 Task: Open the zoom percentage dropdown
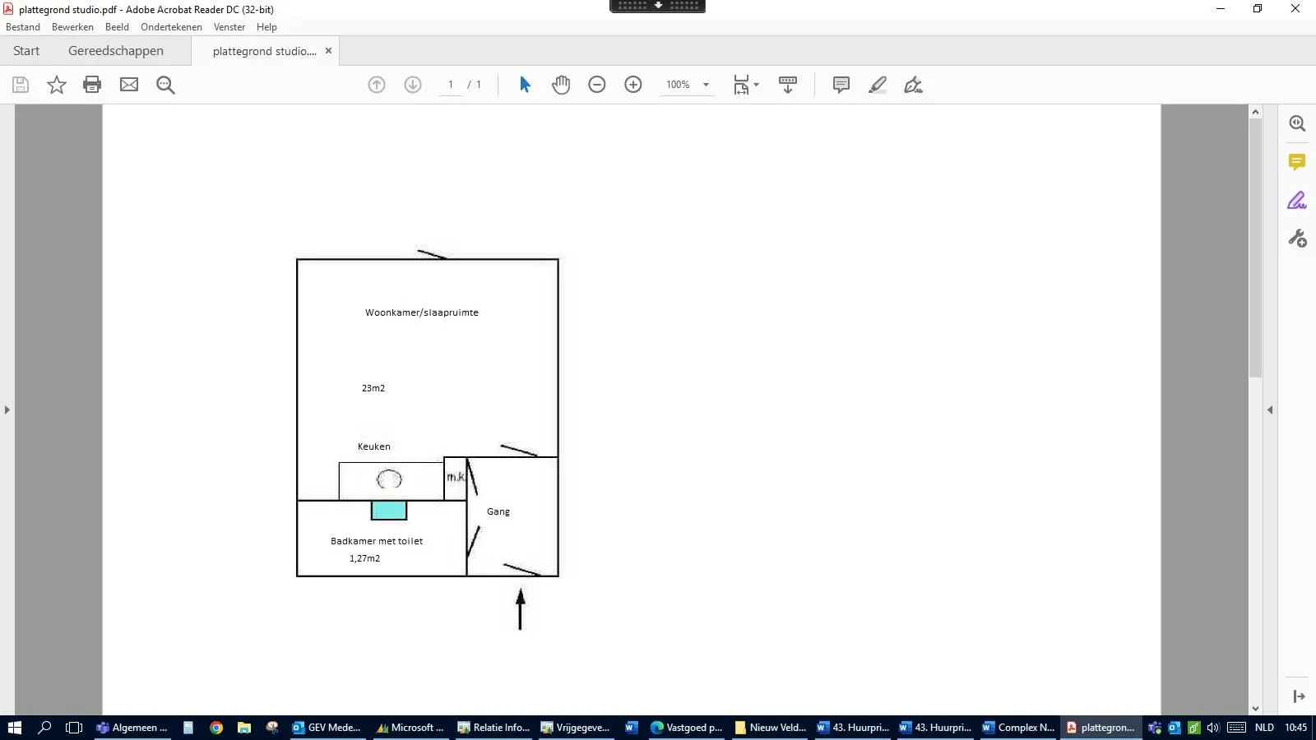[x=706, y=85]
